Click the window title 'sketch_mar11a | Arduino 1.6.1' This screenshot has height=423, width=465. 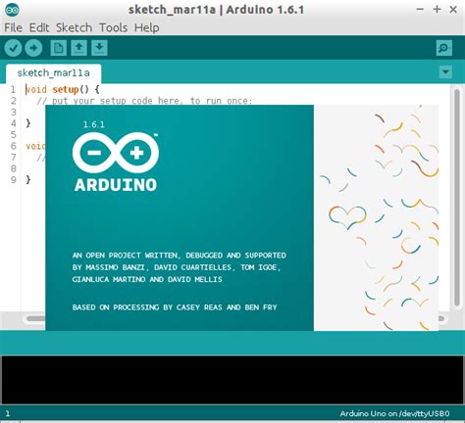coord(216,10)
